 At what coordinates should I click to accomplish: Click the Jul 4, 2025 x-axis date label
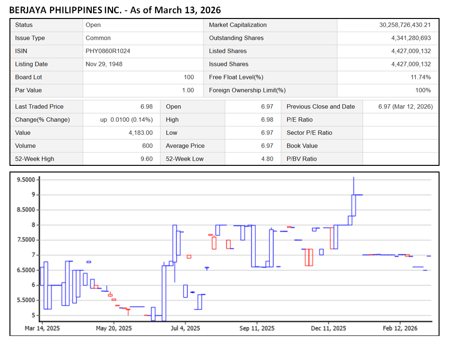[x=185, y=328]
